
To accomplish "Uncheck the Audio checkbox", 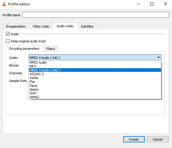I will coord(8,34).
